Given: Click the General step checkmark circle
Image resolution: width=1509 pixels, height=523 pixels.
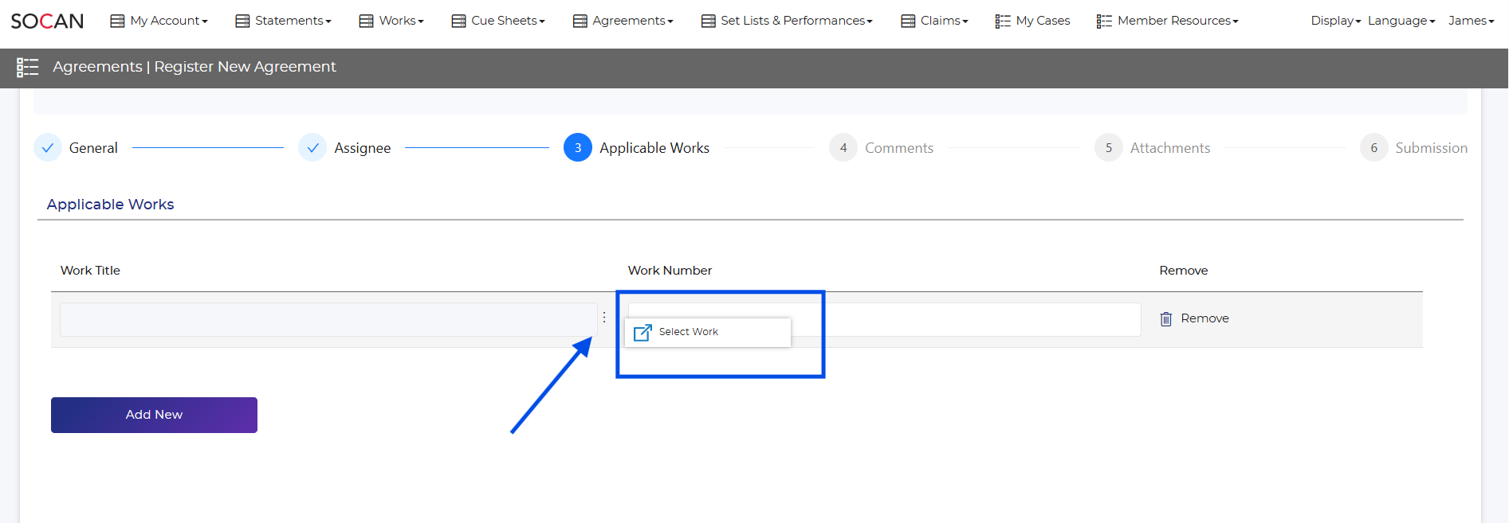Looking at the screenshot, I should pos(48,148).
